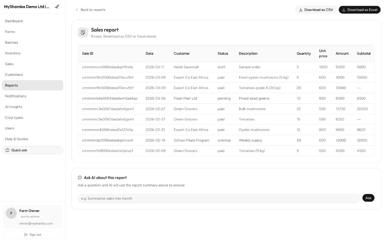Go to Crop types in the sidebar
The width and height of the screenshot is (387, 240).
pyautogui.click(x=15, y=117)
